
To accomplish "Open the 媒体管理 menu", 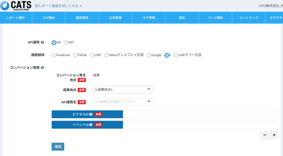I will tap(82, 18).
